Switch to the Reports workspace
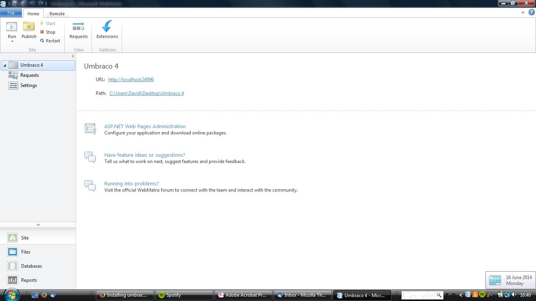 (38, 280)
